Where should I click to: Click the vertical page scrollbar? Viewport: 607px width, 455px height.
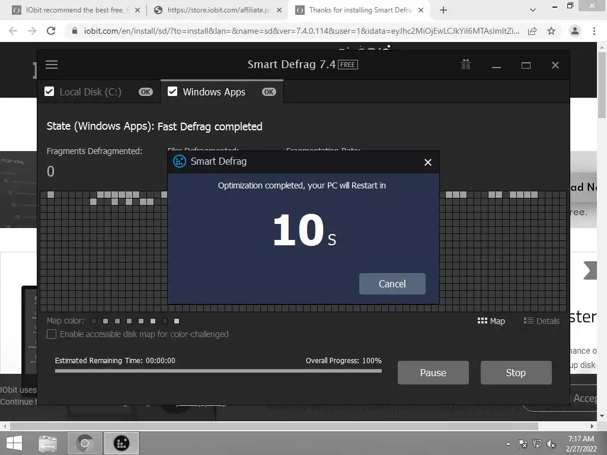point(602,85)
